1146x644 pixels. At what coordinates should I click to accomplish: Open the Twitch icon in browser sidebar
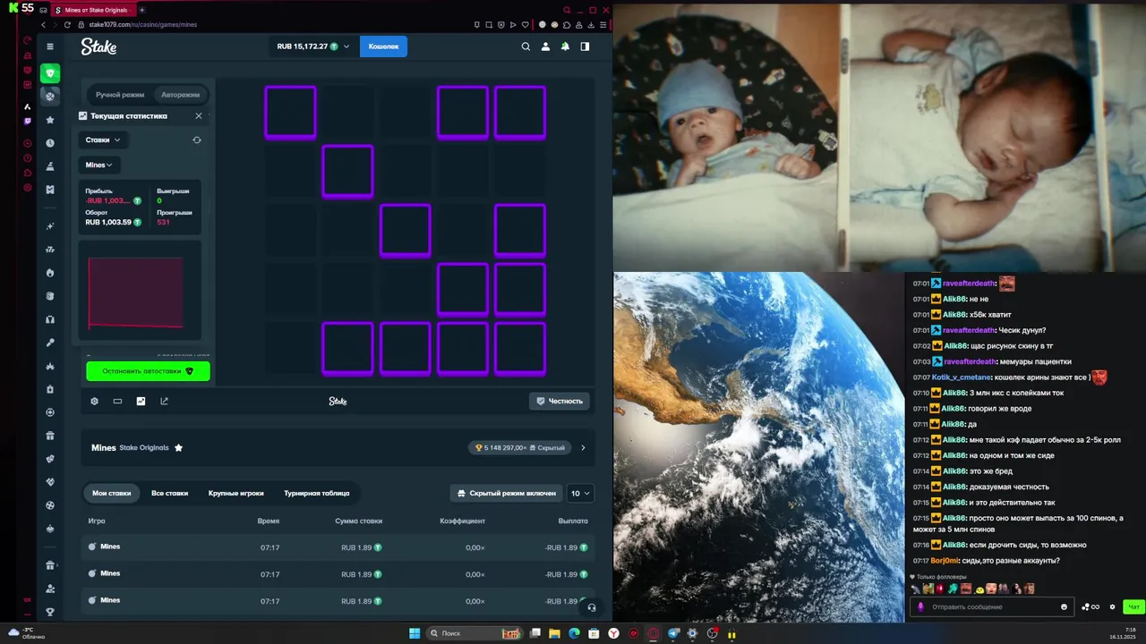pyautogui.click(x=28, y=121)
